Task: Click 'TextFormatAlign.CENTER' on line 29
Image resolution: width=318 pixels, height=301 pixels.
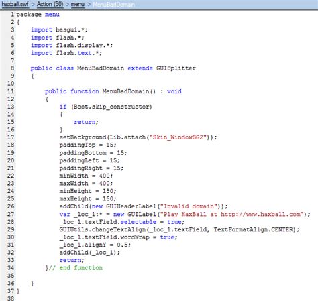Action: coord(253,229)
